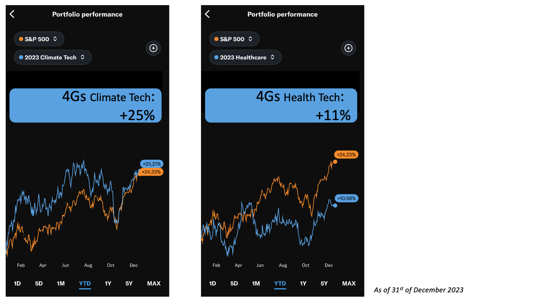Click the Dec axis label on Healthcare chart
The height and width of the screenshot is (301, 540).
tap(329, 265)
